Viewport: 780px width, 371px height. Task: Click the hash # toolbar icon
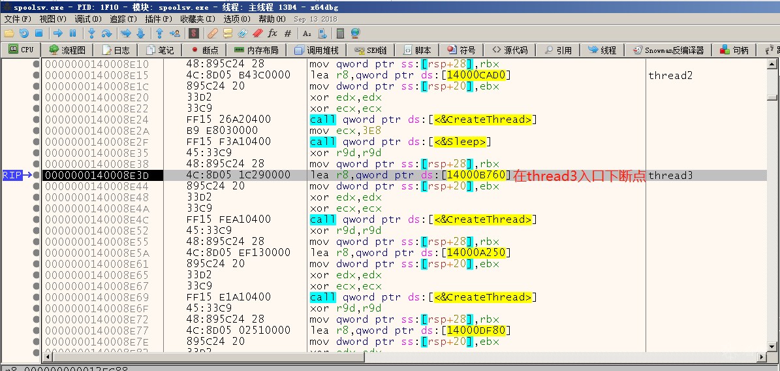288,33
